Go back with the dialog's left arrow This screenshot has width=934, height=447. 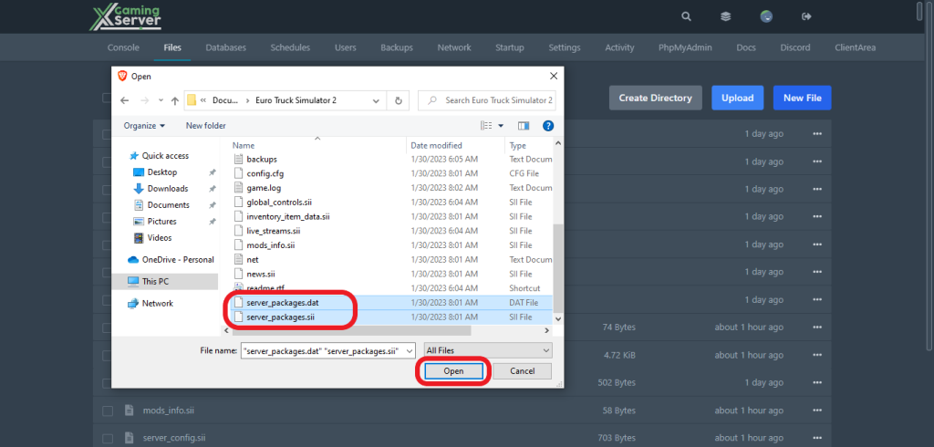point(124,100)
